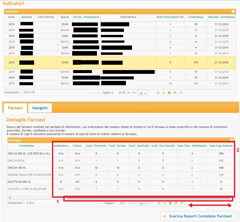This screenshot has width=240, height=222.
Task: Click the Dettaglio horizontal scrollbar thumb
Action: pos(148,198)
